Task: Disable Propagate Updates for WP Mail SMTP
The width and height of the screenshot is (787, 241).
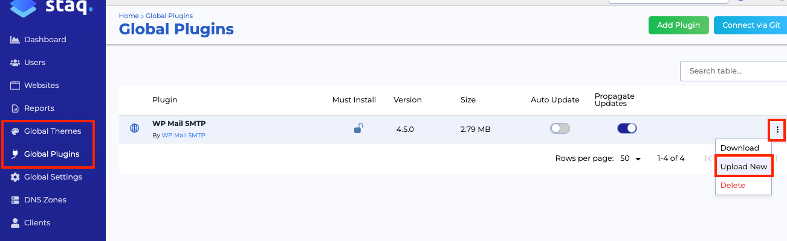Action: (627, 128)
